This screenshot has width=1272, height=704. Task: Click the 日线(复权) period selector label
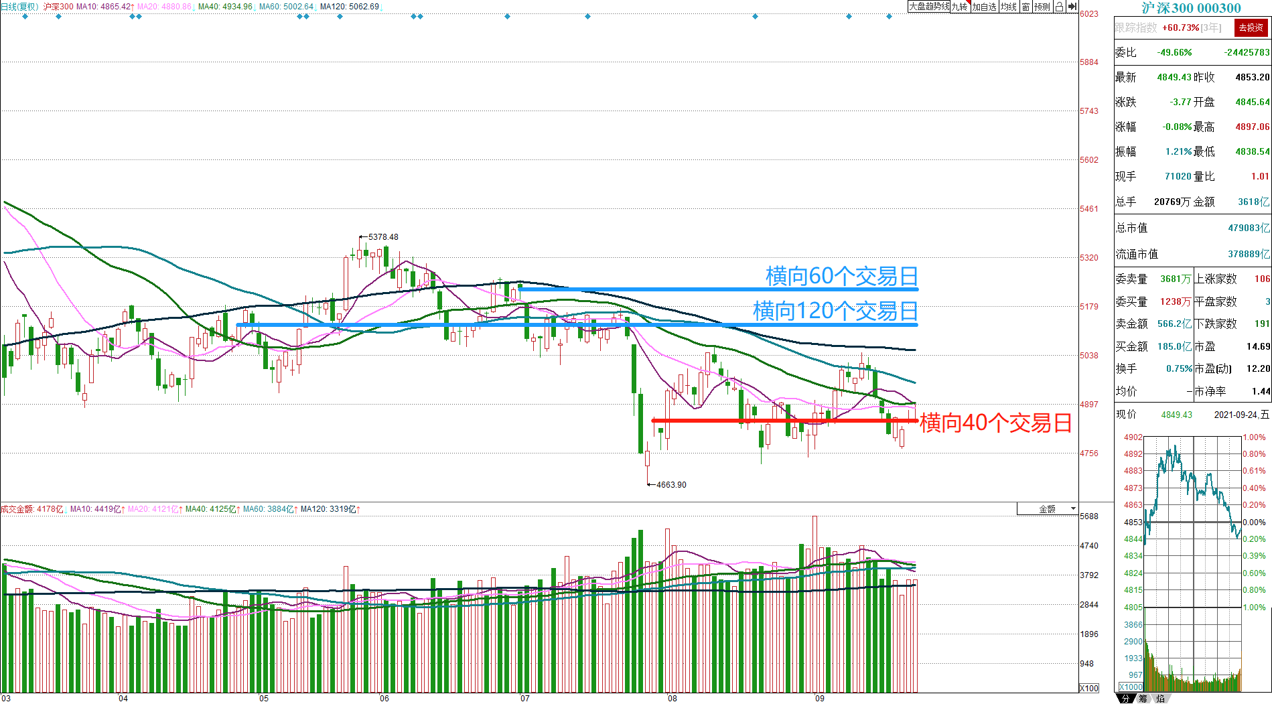tap(20, 7)
